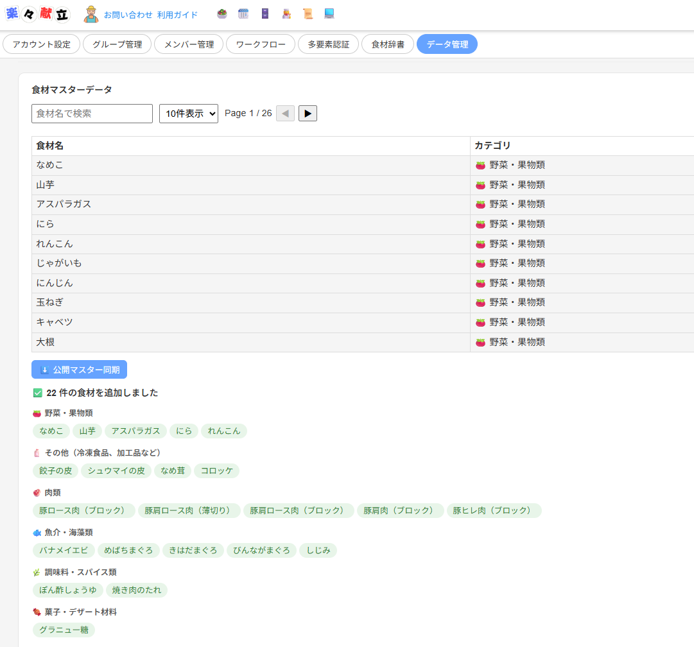Click the しじみ tag
The width and height of the screenshot is (694, 647).
tap(318, 551)
